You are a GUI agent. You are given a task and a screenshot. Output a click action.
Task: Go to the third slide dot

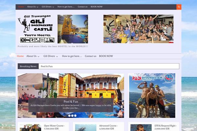point(75,116)
